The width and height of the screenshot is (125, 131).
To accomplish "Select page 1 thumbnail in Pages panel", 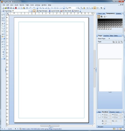I will tap(110, 75).
